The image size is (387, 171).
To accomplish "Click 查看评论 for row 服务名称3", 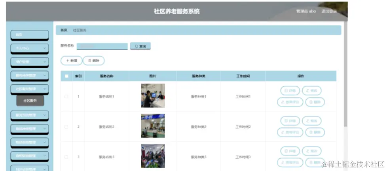I will [290, 162].
